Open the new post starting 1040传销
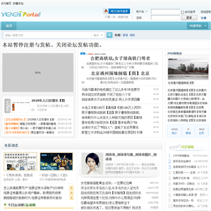211x211 pixels. click(x=181, y=156)
